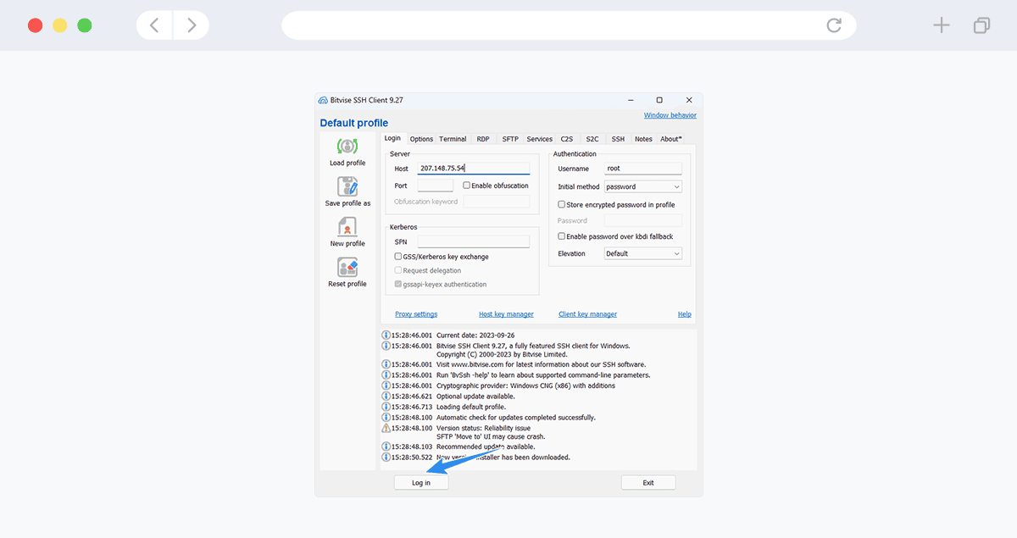The height and width of the screenshot is (538, 1017).
Task: Create a New profile from sidebar
Action: (347, 227)
